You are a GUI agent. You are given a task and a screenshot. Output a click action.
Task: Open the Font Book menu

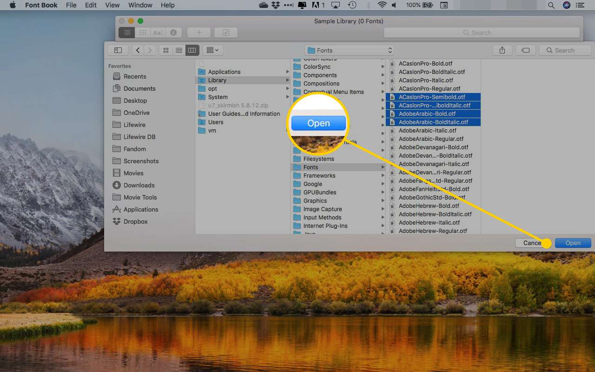coord(41,5)
